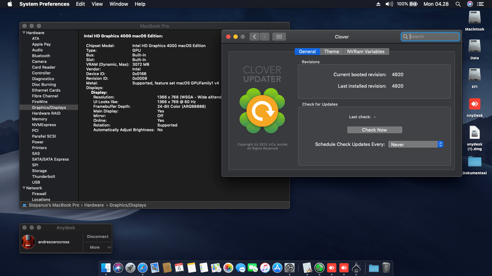The width and height of the screenshot is (492, 276).
Task: Switch to NVRam Variables tab
Action: [x=366, y=51]
